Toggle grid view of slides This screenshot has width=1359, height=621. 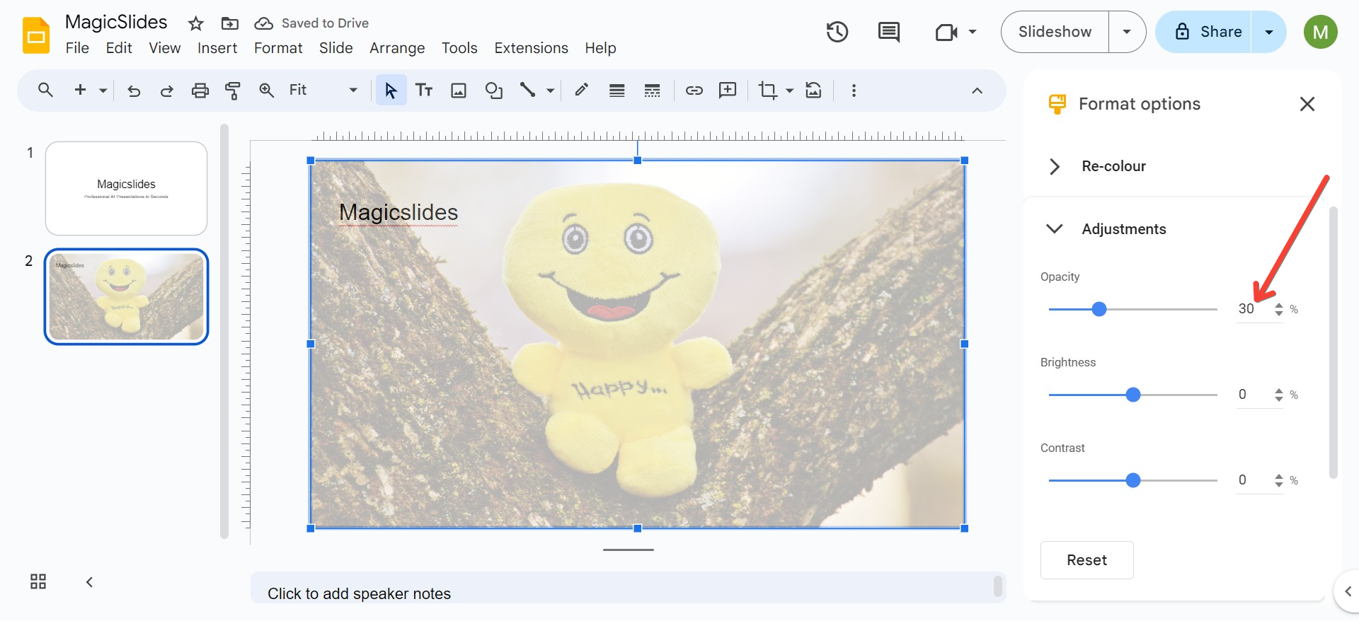(x=38, y=581)
